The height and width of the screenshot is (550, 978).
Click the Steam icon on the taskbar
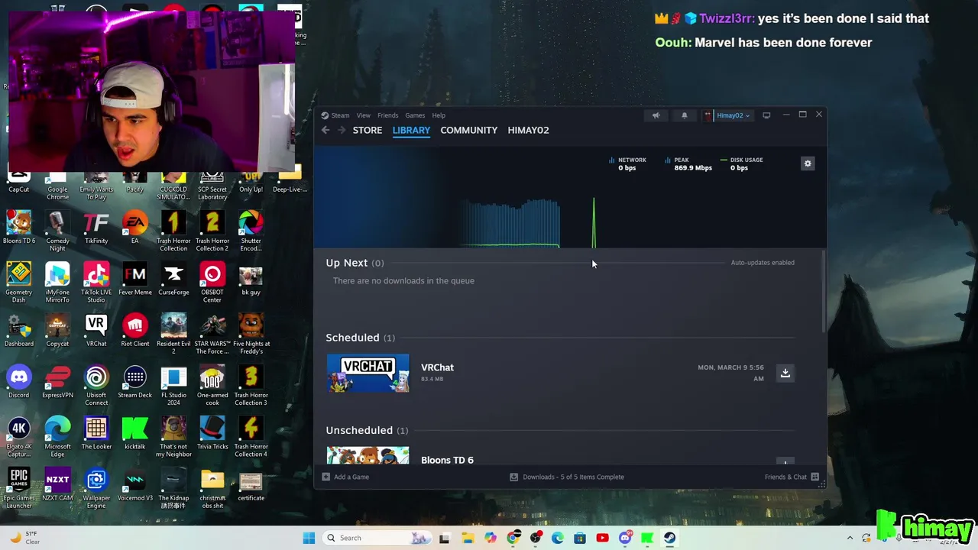point(669,538)
